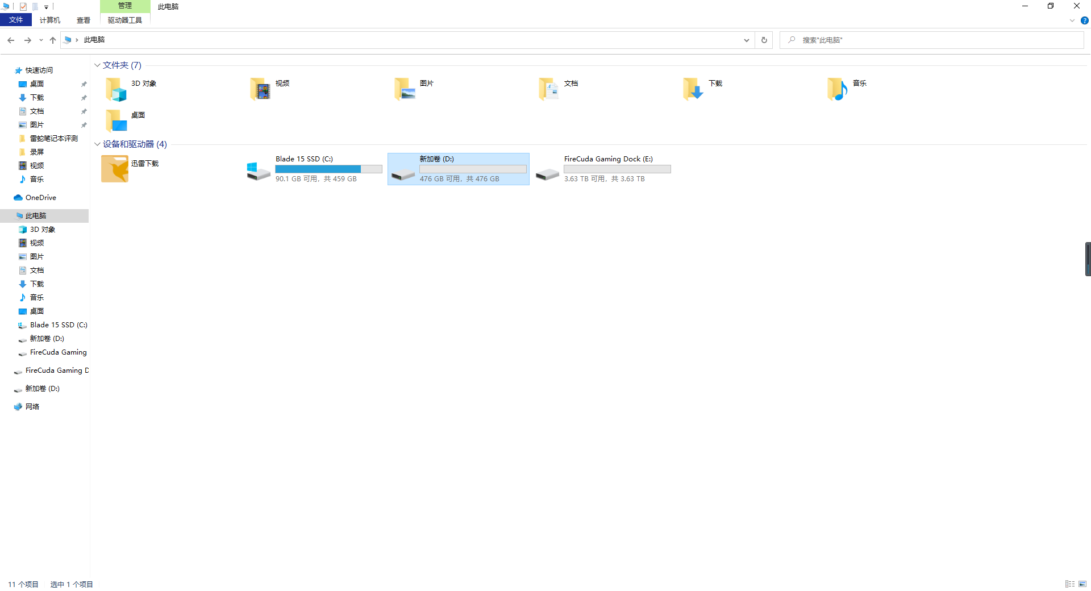Screen dimensions: 1091x591
Task: Click the refresh icon beside address bar
Action: pos(764,40)
